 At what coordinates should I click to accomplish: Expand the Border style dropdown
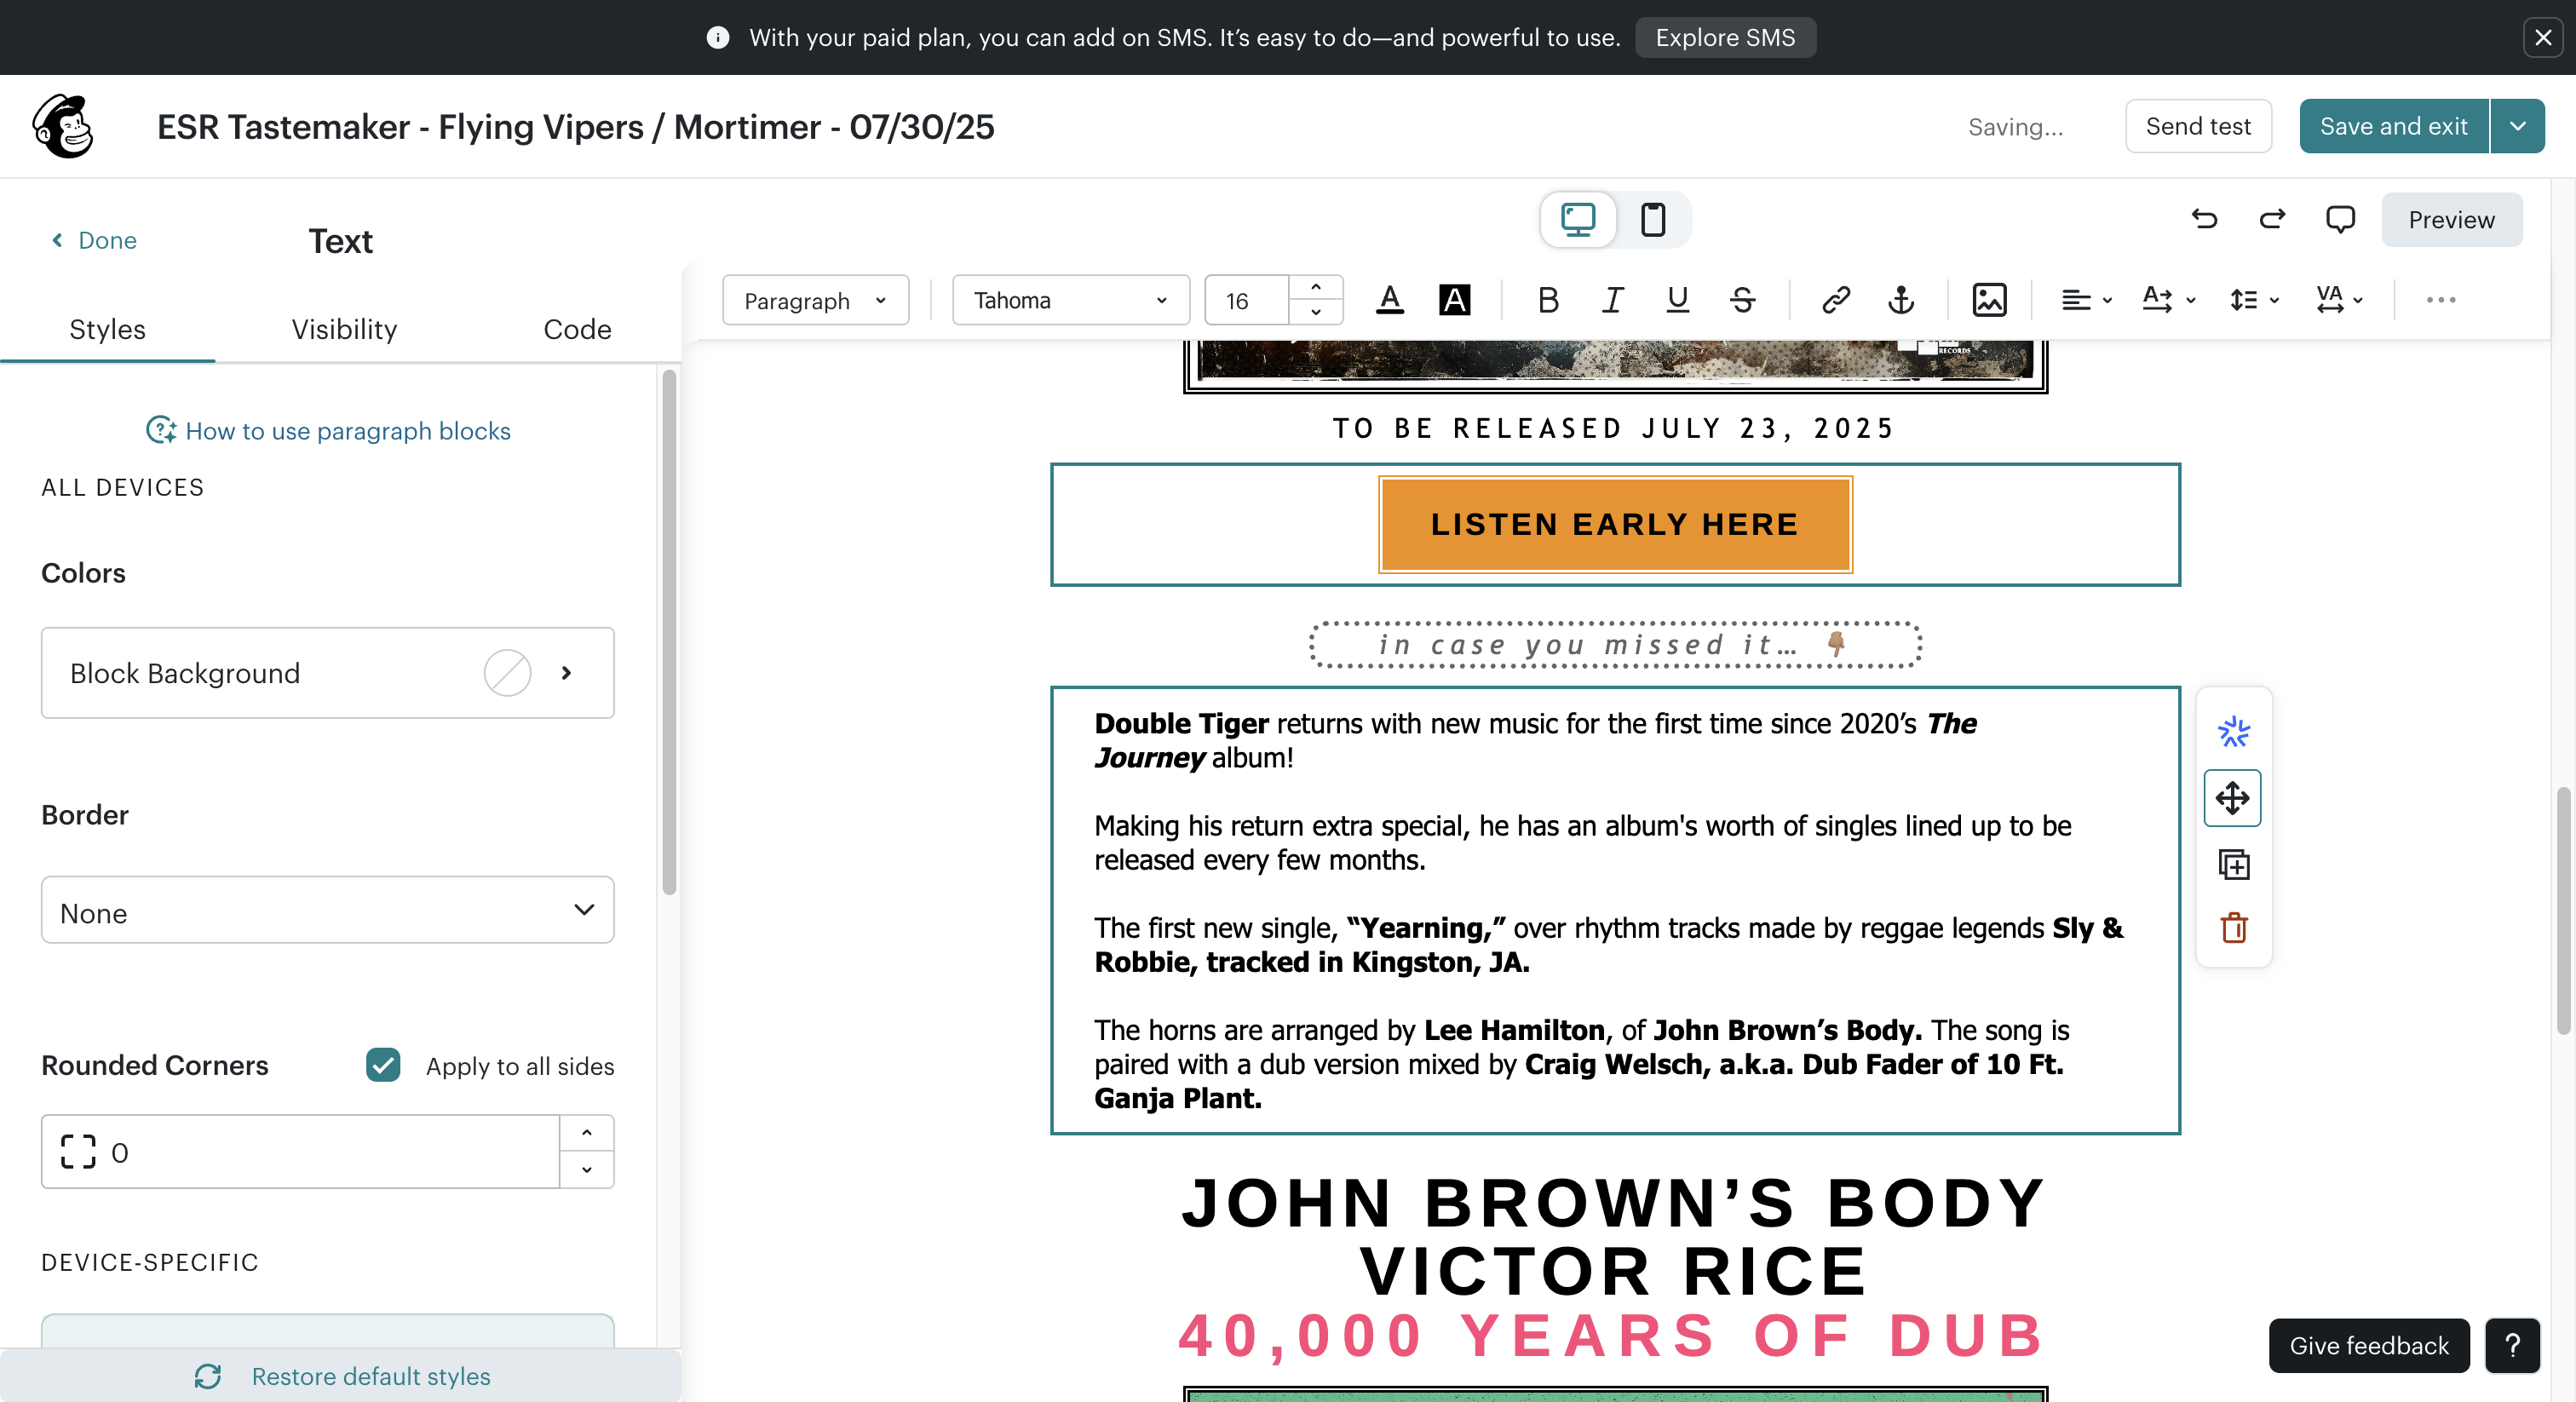[327, 910]
